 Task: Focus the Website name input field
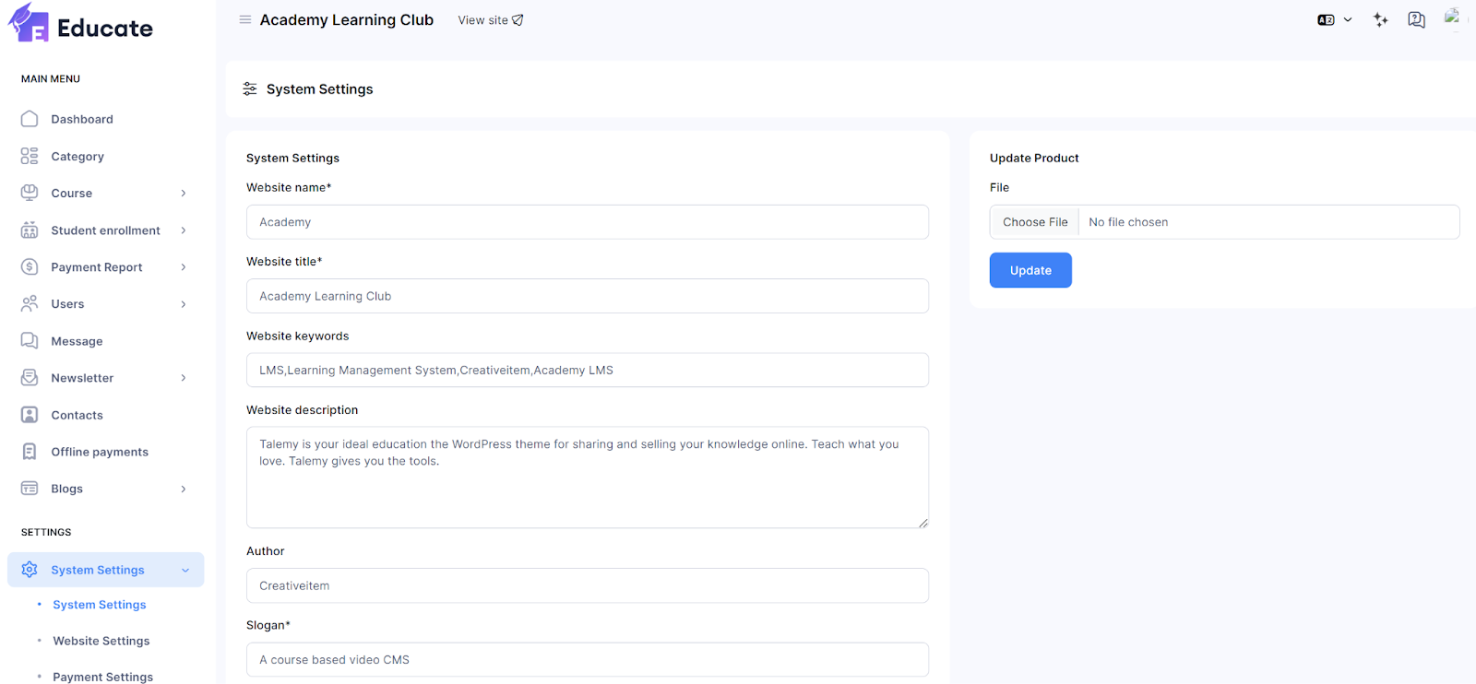[x=587, y=222]
